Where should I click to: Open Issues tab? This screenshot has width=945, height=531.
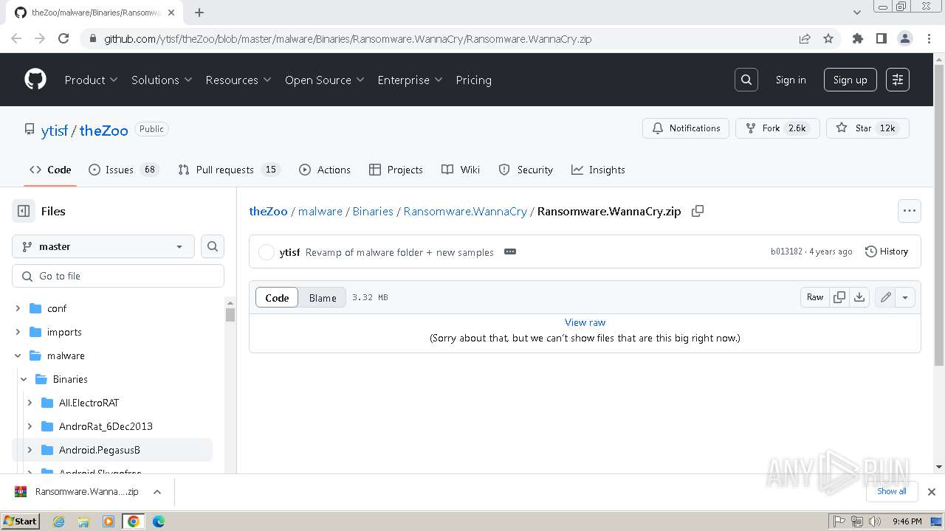coord(123,170)
